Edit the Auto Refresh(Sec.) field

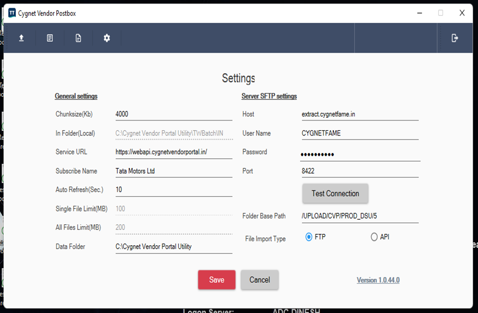[174, 190]
